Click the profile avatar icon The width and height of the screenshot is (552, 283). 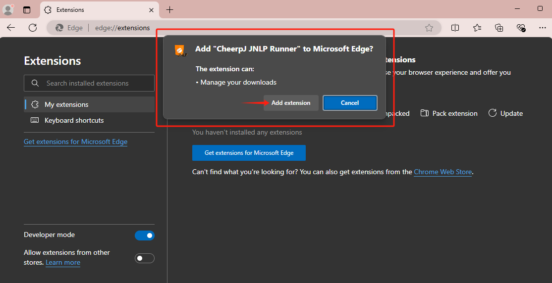tap(8, 9)
